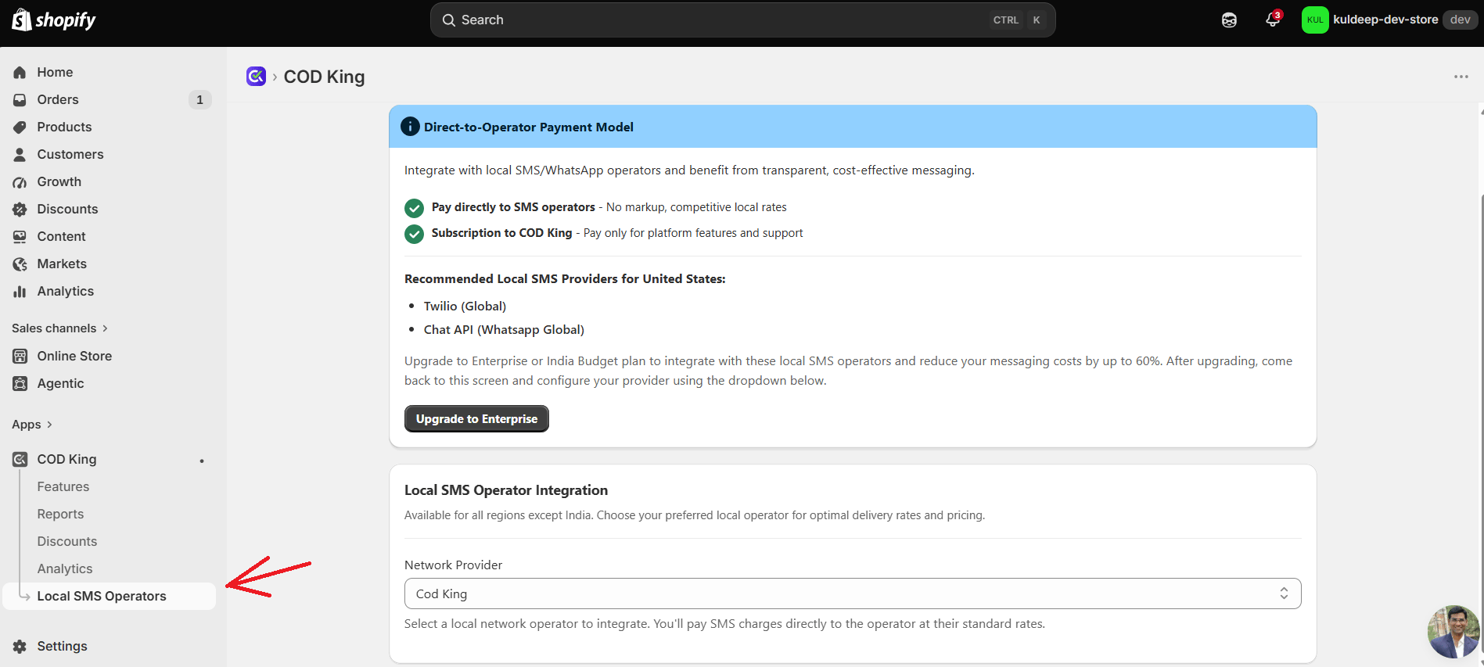Click the COD King breadcrumb app icon
The width and height of the screenshot is (1484, 667).
(x=256, y=76)
